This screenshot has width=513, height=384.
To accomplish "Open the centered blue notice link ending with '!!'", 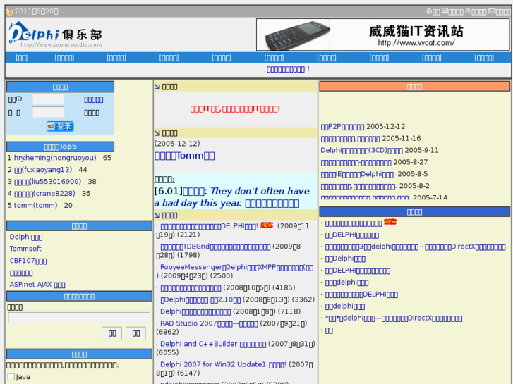I will point(288,69).
